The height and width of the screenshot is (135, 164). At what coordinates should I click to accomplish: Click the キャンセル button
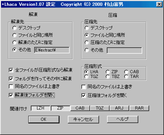click(x=83, y=119)
